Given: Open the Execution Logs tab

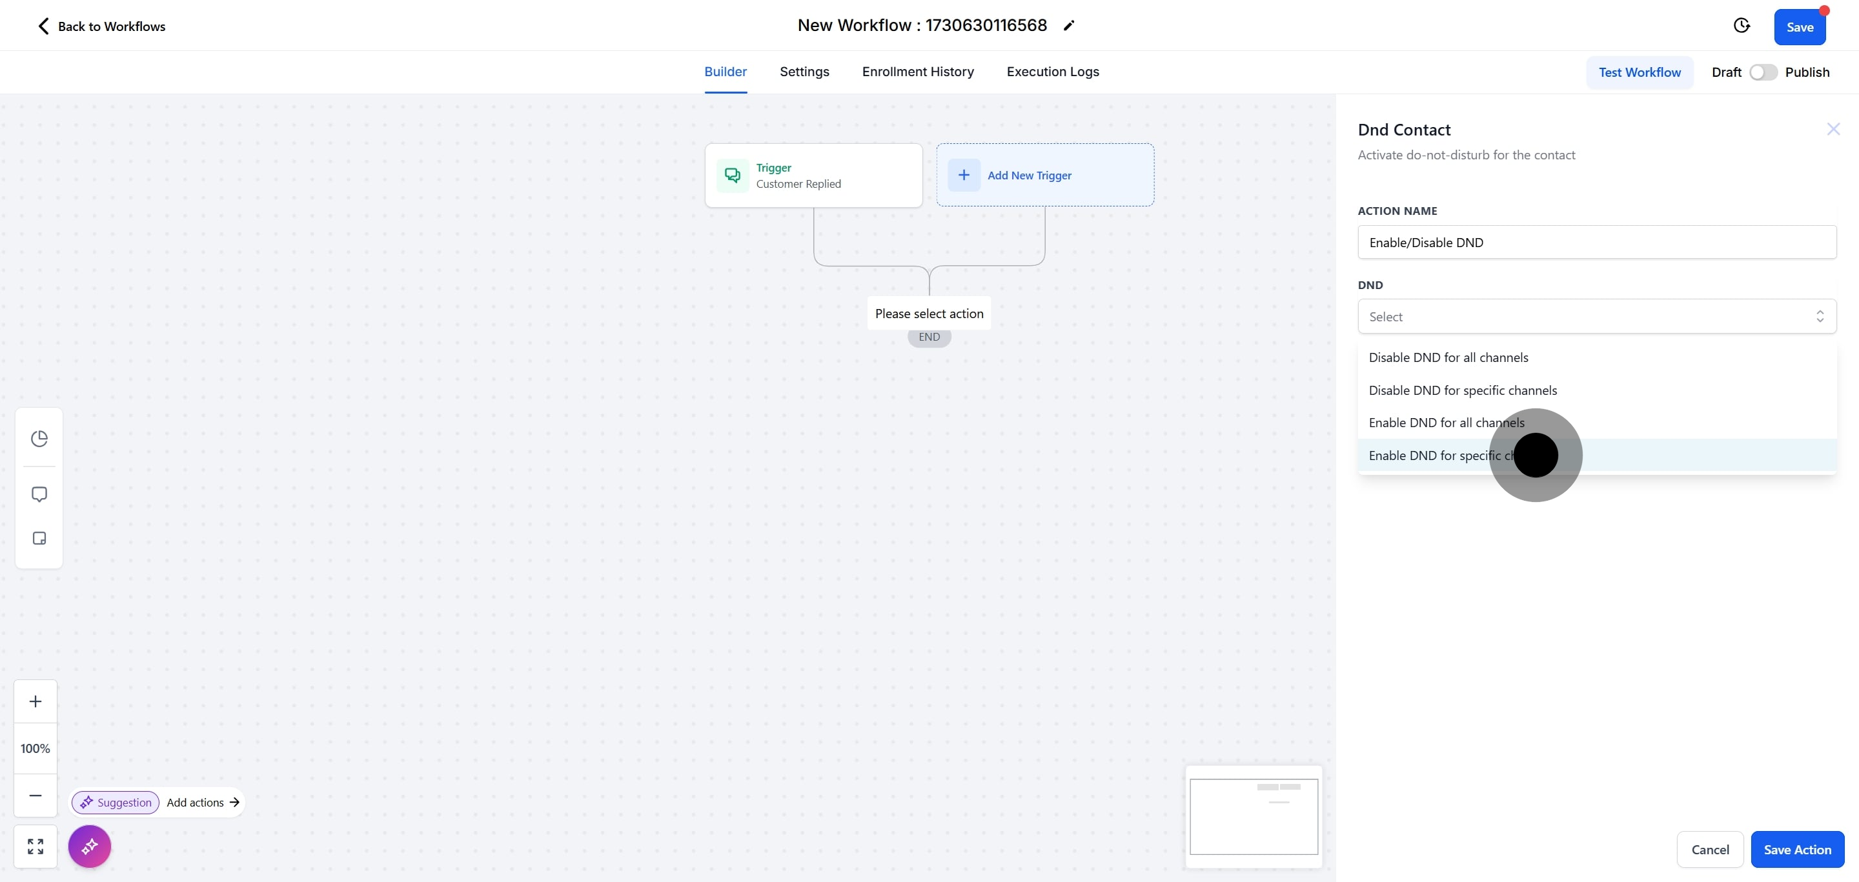Looking at the screenshot, I should tap(1052, 72).
